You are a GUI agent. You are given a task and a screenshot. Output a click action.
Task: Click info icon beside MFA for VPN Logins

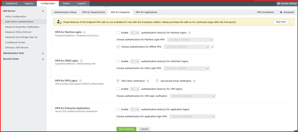[x=80, y=81]
